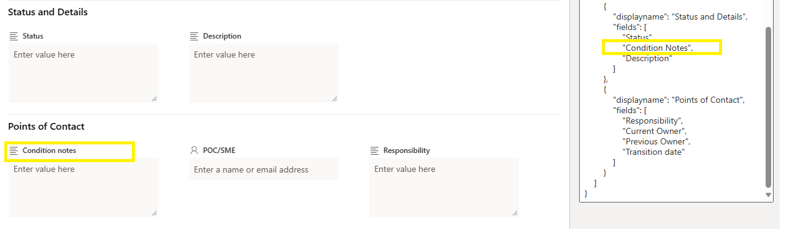Click the text icon beside Responsibility label
Image resolution: width=800 pixels, height=238 pixels.
click(x=375, y=151)
